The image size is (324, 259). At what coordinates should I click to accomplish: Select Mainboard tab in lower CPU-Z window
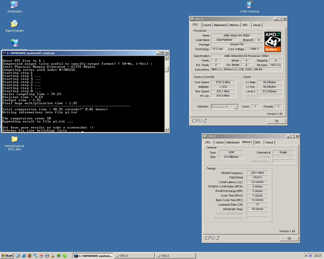tap(233, 142)
